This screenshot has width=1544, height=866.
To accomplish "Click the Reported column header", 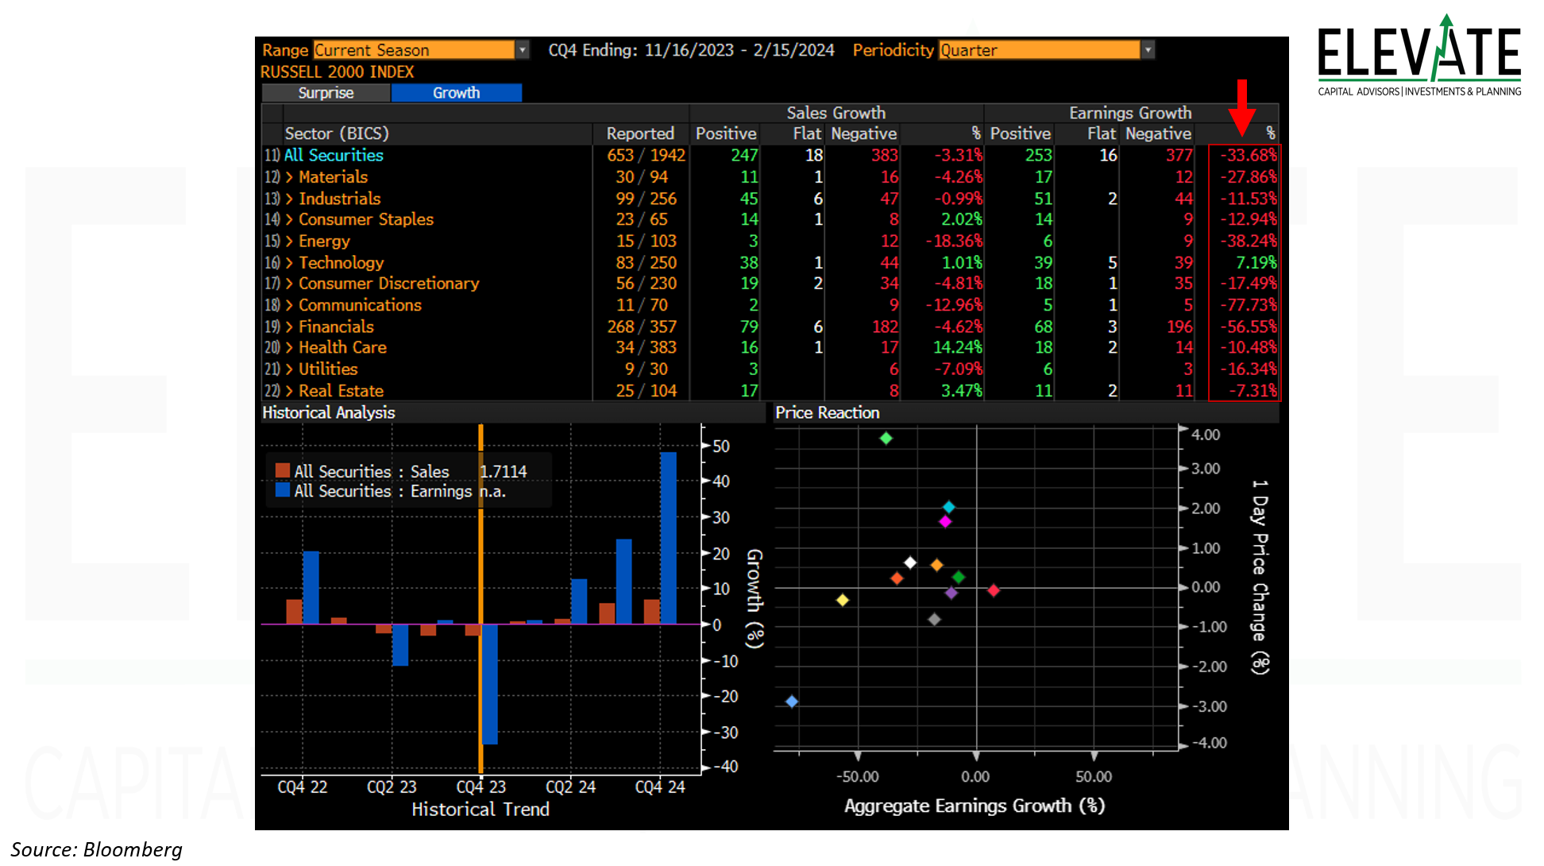I will point(640,133).
